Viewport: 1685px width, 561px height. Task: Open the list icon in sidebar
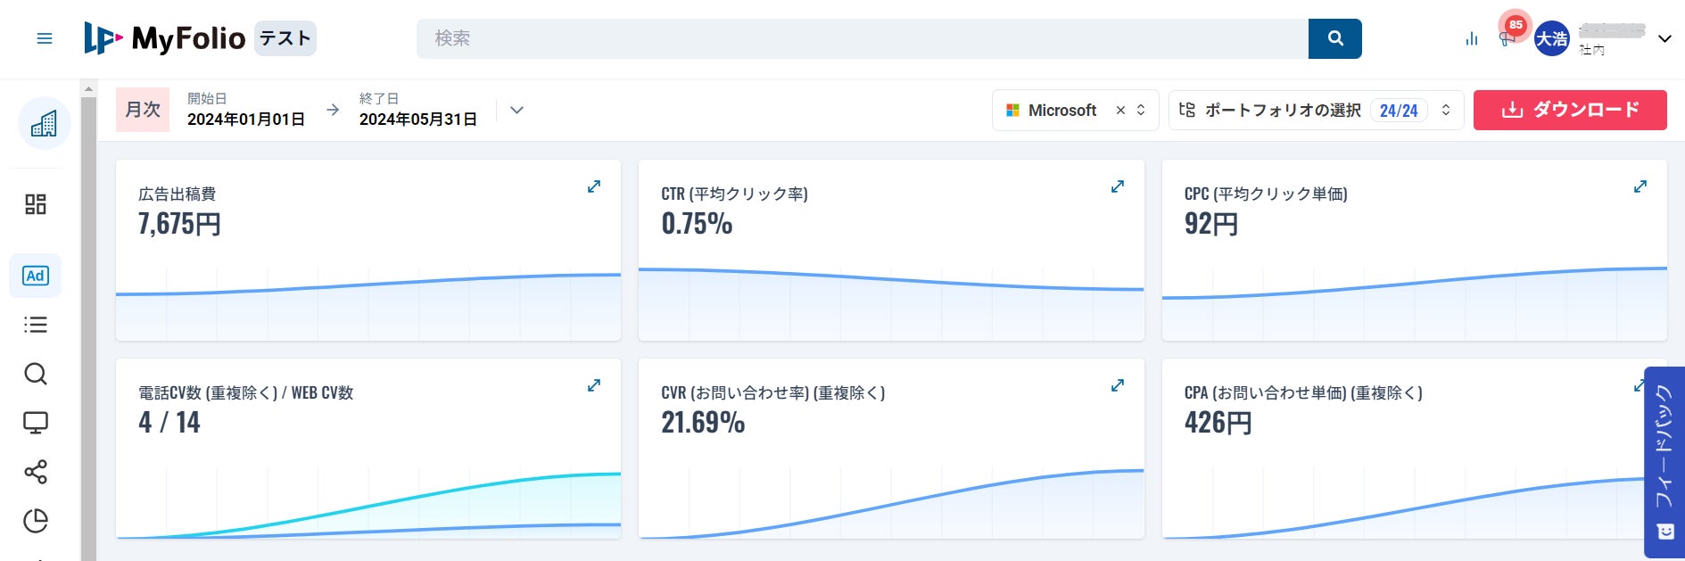click(x=36, y=325)
